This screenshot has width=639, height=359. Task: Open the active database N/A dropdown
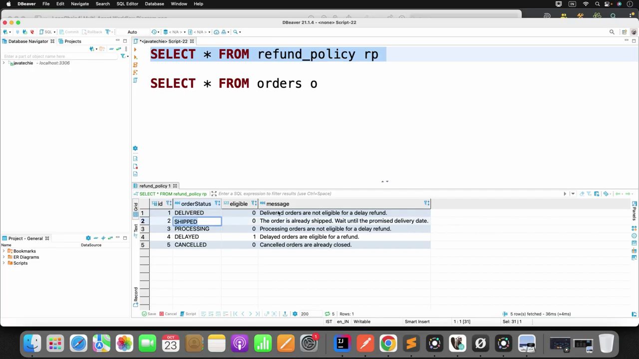click(174, 32)
